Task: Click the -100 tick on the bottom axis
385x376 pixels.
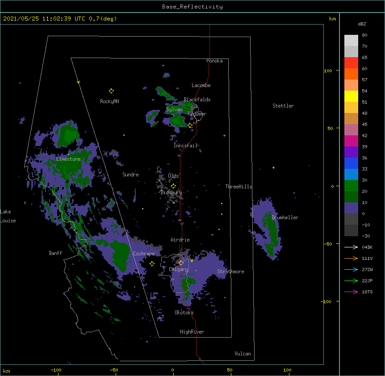Action: [56, 370]
